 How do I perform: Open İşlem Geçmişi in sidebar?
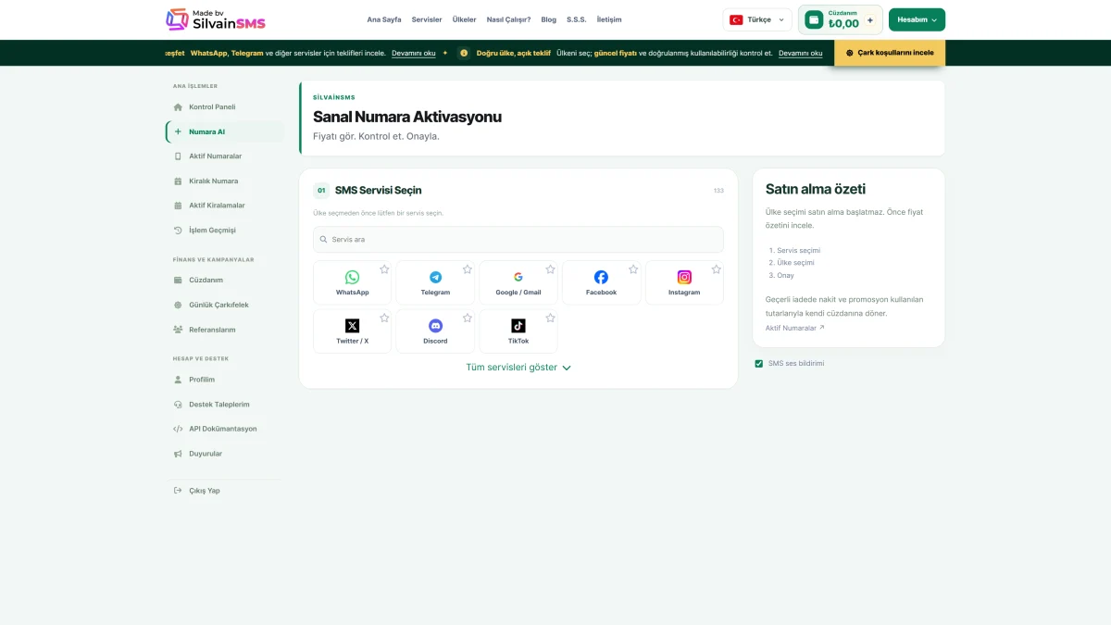tap(224, 230)
